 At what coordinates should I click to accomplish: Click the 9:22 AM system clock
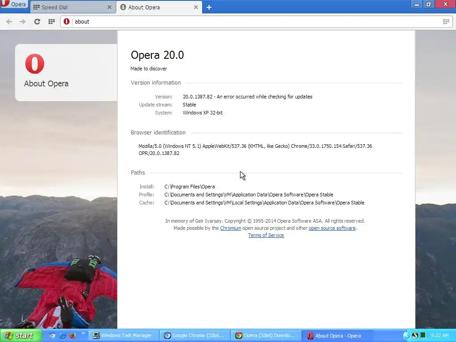[440, 335]
